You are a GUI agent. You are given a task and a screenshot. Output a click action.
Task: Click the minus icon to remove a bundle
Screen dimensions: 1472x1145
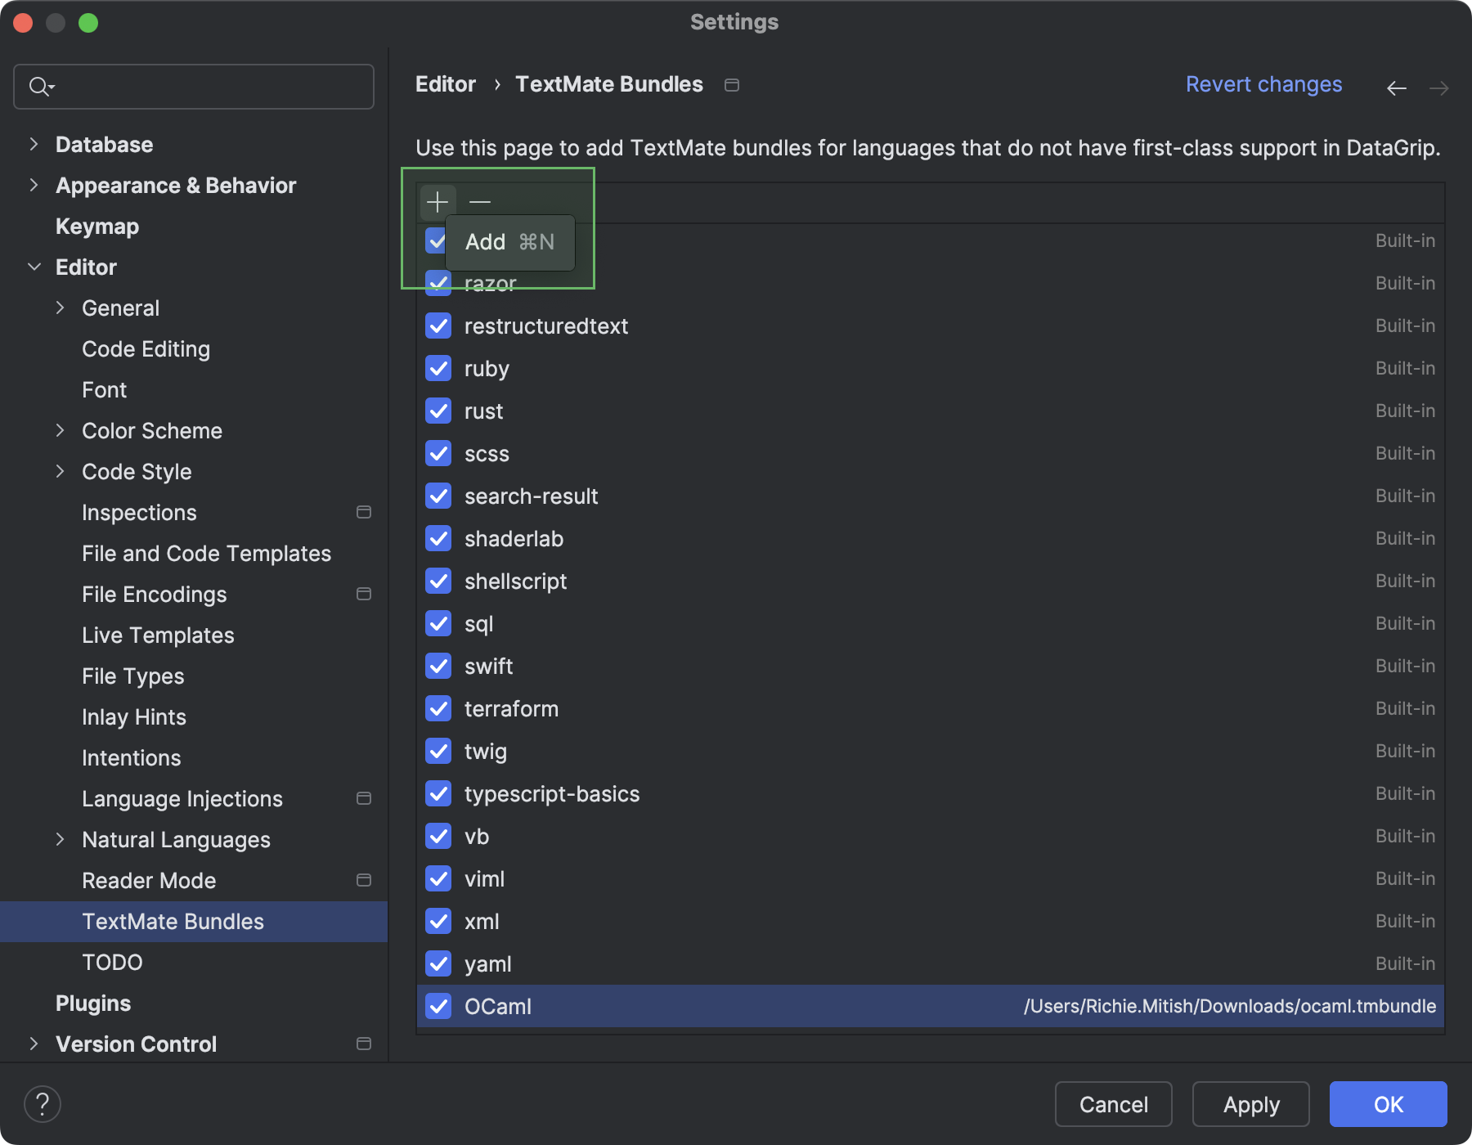coord(480,201)
